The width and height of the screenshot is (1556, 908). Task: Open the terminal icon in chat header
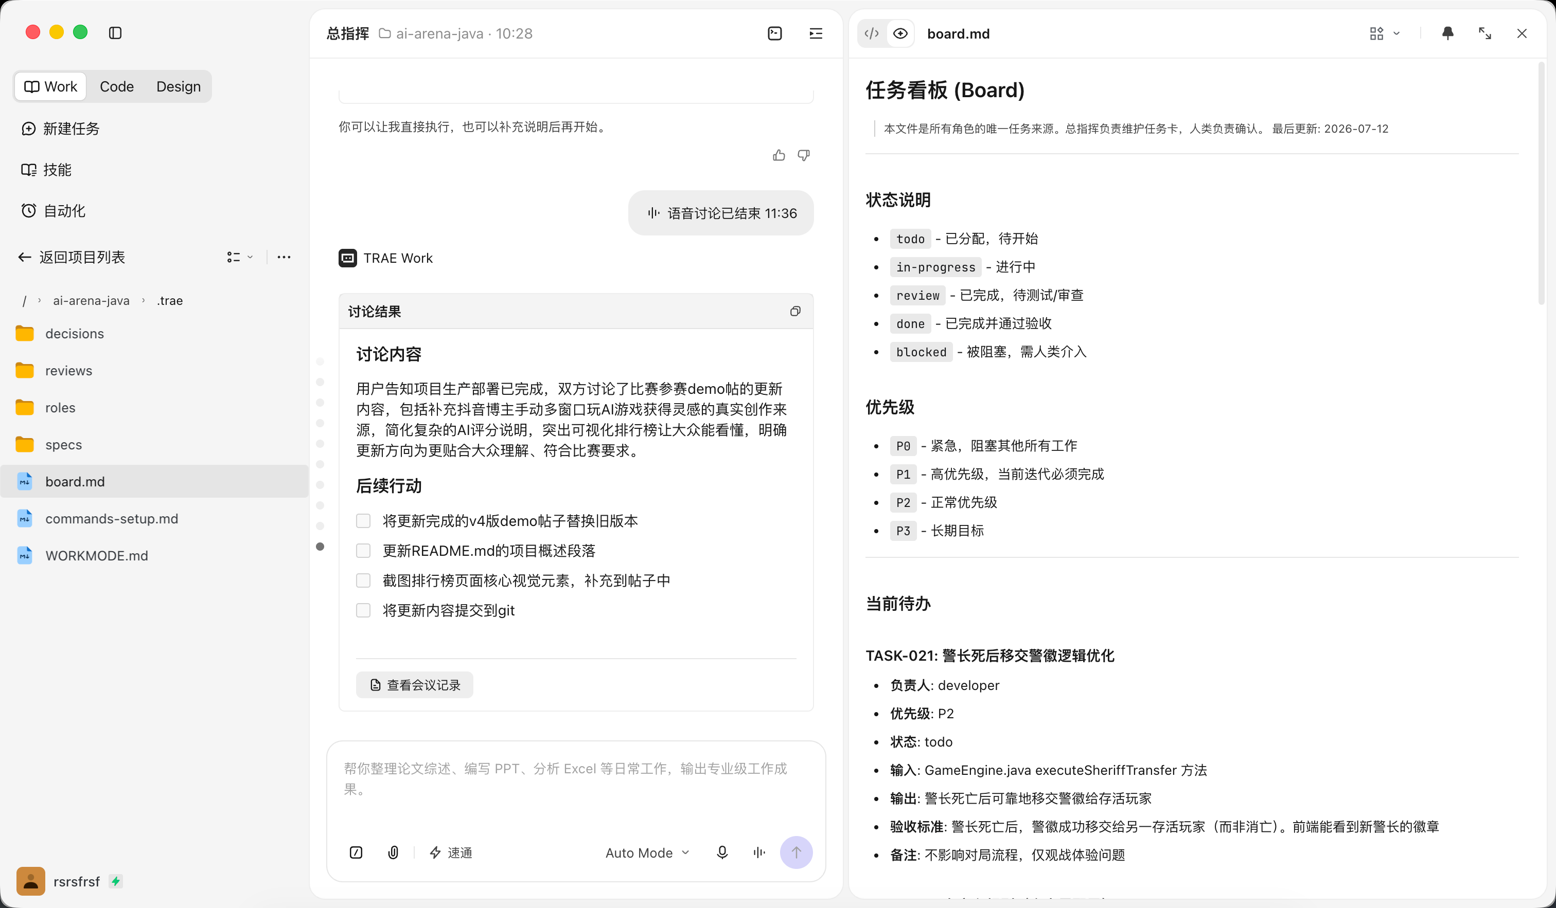click(774, 33)
